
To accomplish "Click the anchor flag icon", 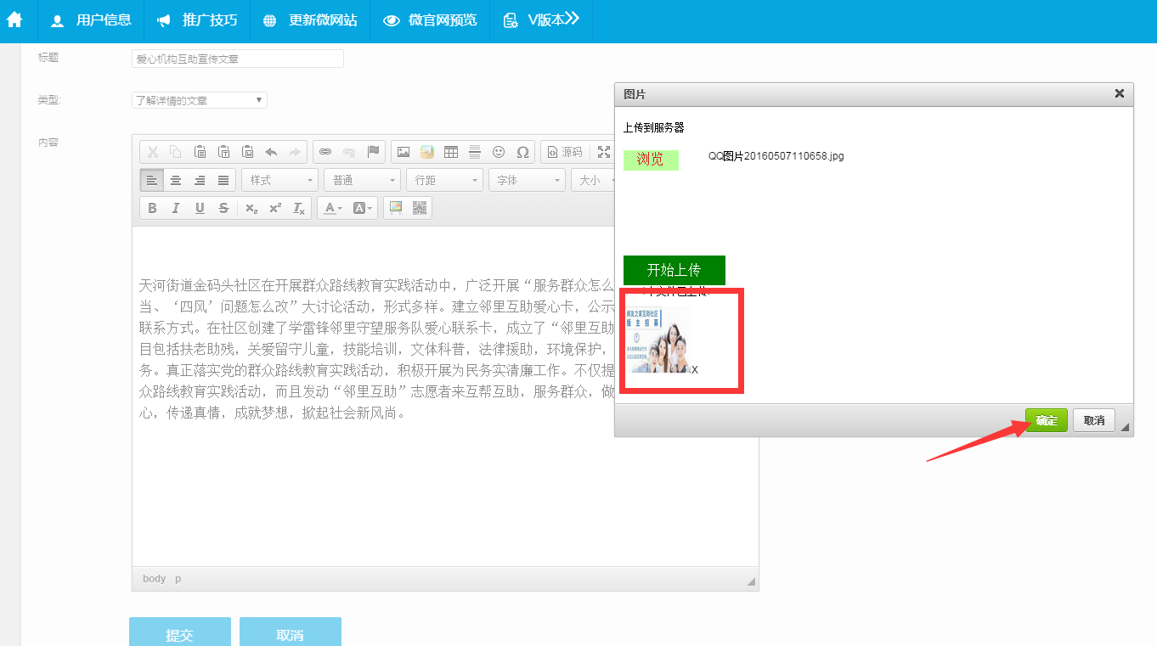I will click(373, 152).
